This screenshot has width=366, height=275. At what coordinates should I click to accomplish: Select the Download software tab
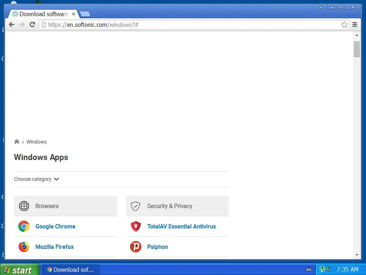(43, 14)
